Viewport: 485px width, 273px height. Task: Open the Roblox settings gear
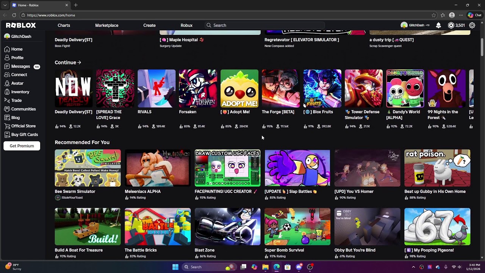[472, 25]
